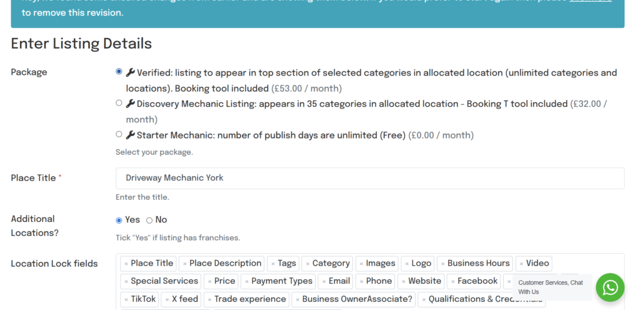Remove the Place Title tag
Screen dimensions: 640x310
pyautogui.click(x=126, y=264)
